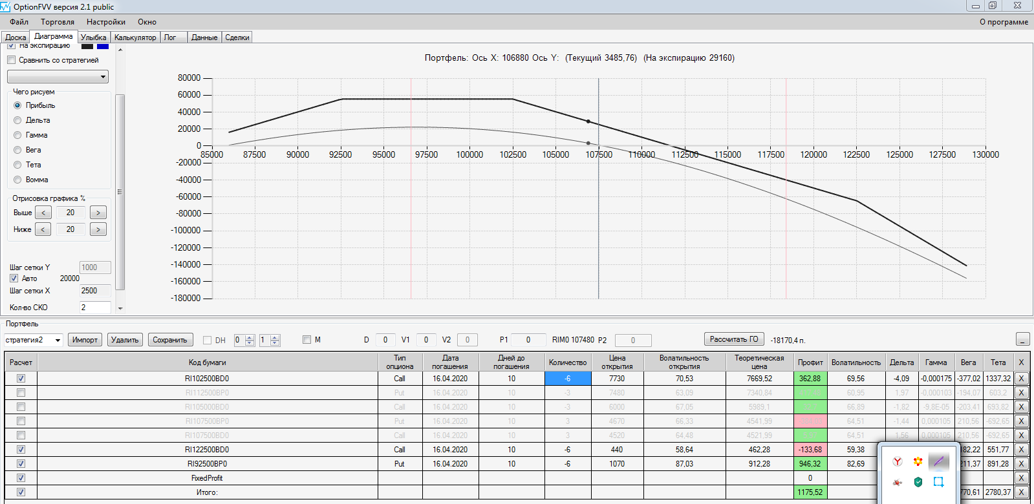Screen dimensions: 1034x504
Task: Switch to the Сделки tab
Action: click(x=237, y=37)
